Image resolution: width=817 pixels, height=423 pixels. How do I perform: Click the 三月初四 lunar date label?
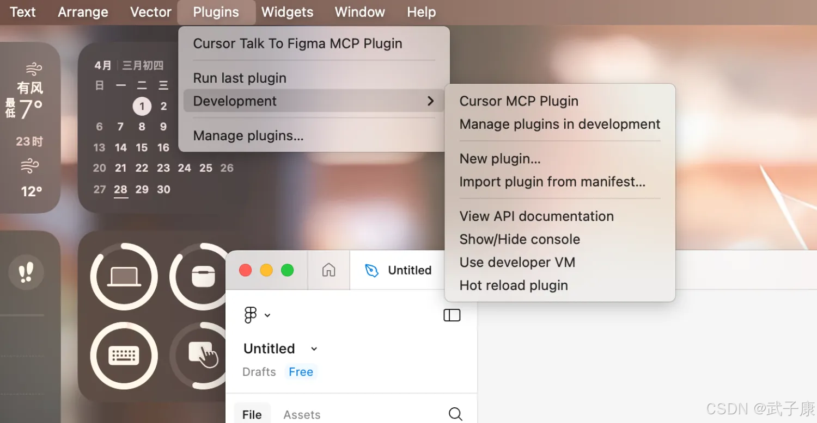click(143, 66)
